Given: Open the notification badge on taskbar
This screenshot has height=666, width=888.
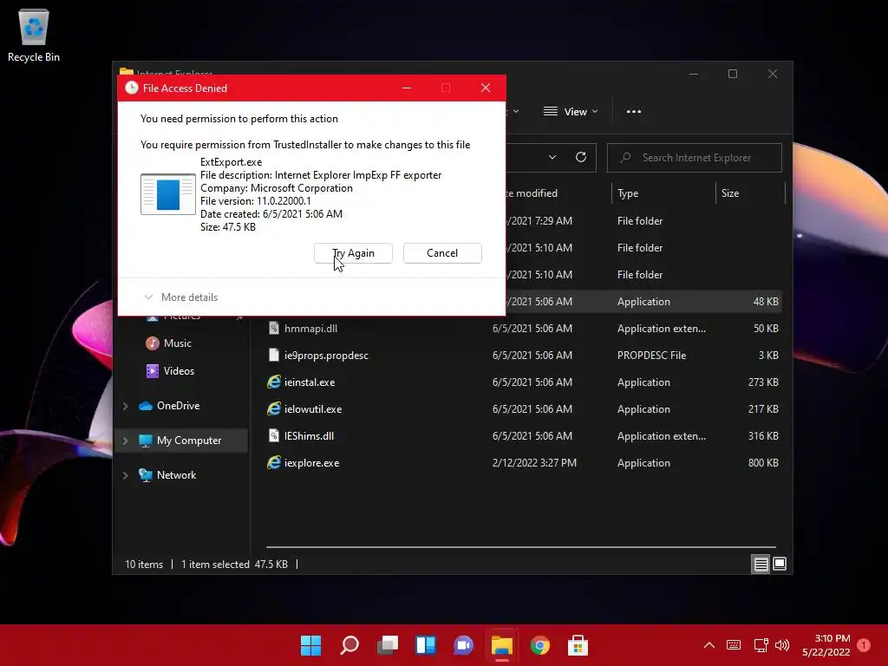Looking at the screenshot, I should (x=864, y=645).
